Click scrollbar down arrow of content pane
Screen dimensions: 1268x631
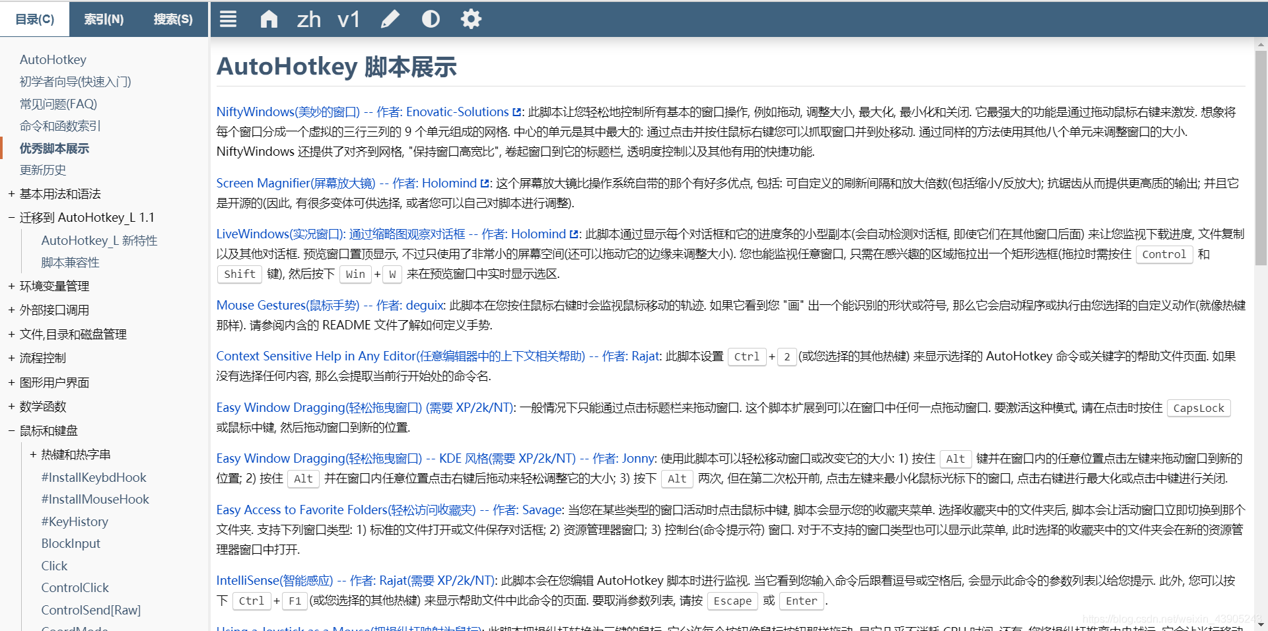[x=1261, y=624]
